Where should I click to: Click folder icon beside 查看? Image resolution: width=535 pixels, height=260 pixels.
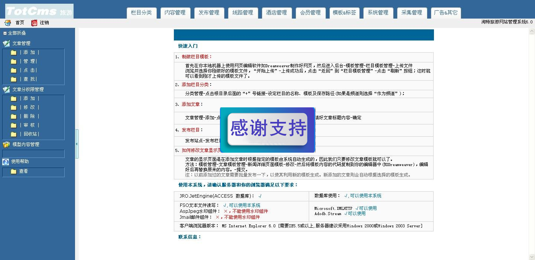point(14,171)
